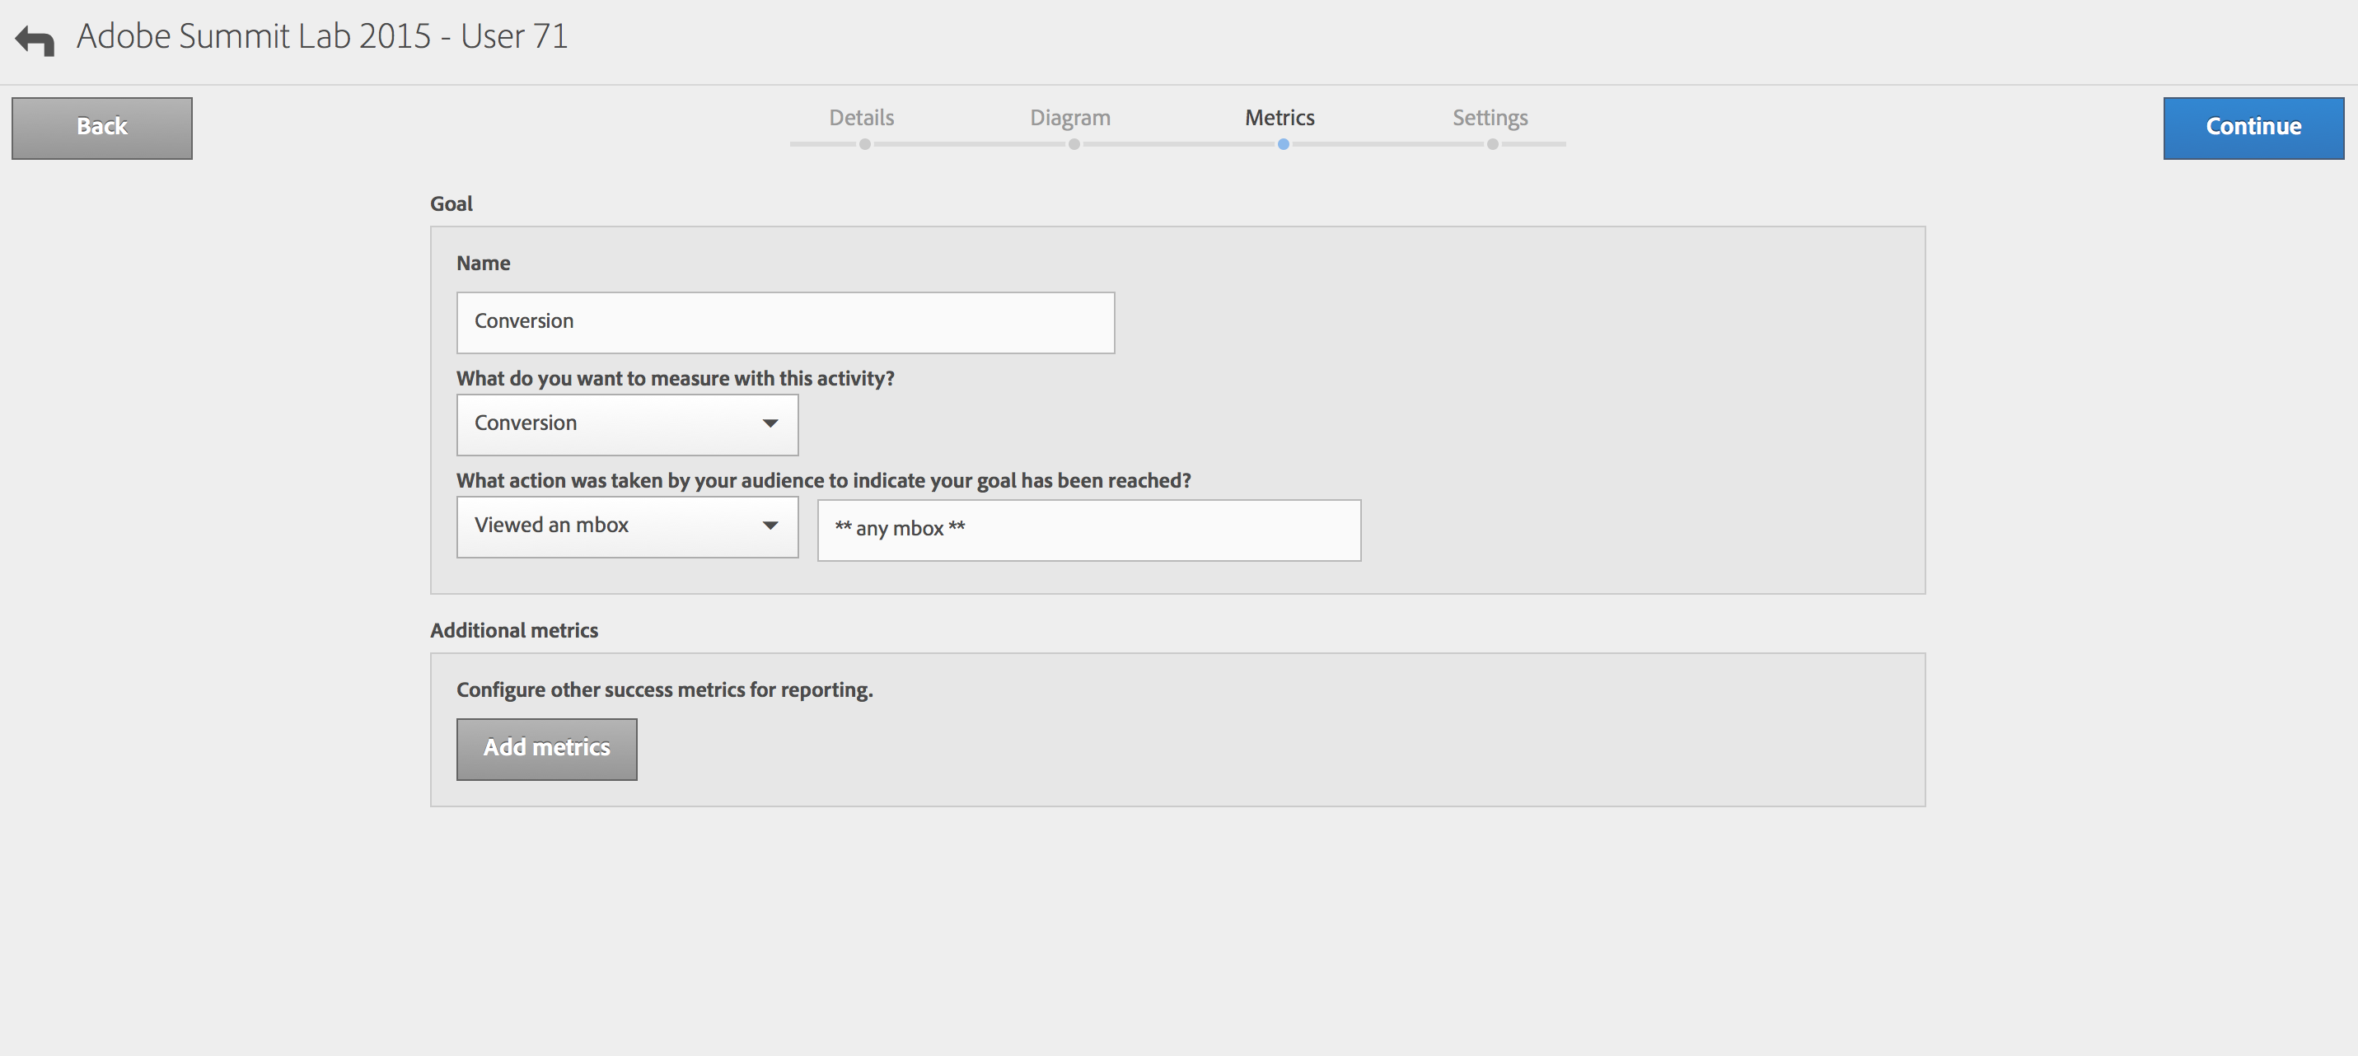
Task: Switch to the Diagram step tab
Action: pos(1069,117)
